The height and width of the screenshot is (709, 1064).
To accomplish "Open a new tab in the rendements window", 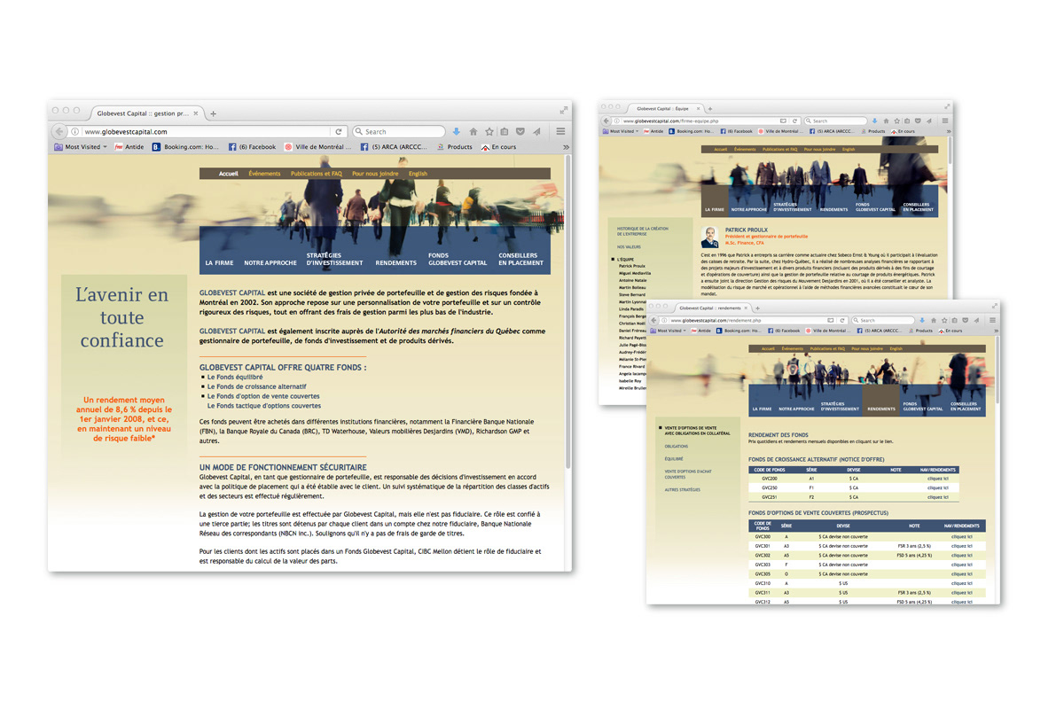I will (x=757, y=308).
